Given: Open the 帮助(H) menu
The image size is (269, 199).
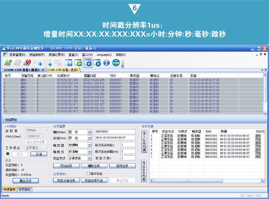Looking at the screenshot, I should tap(120, 55).
